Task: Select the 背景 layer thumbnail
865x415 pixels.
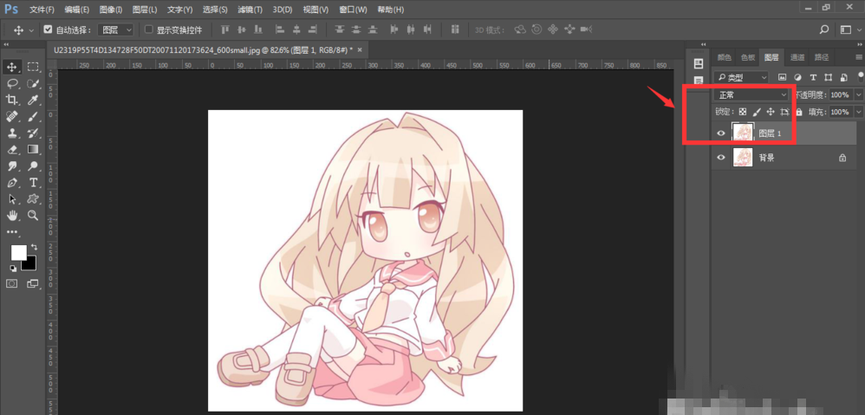Action: click(x=743, y=158)
